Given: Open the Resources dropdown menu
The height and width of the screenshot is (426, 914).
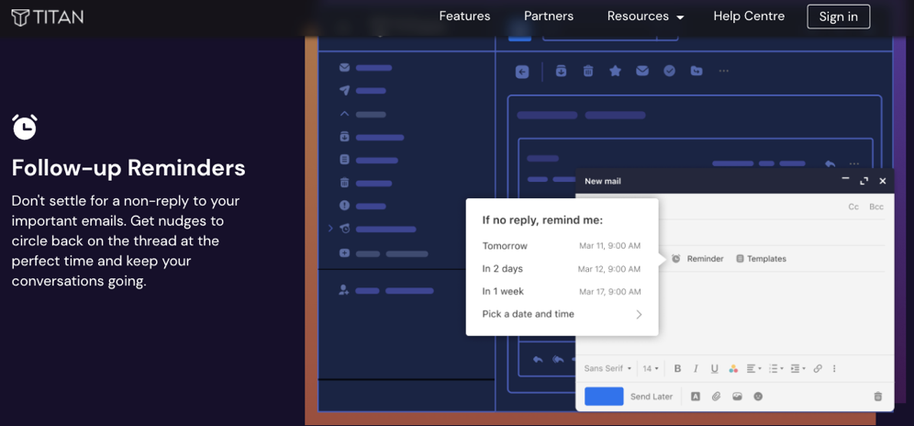Looking at the screenshot, I should (x=645, y=17).
